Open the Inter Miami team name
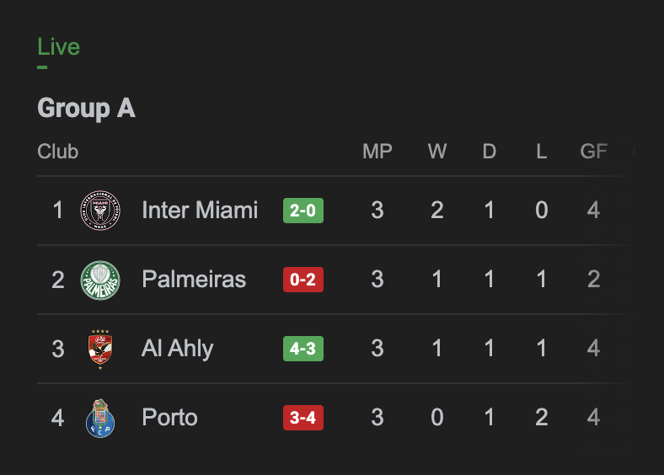Viewport: 664px width, 475px height. pyautogui.click(x=200, y=210)
